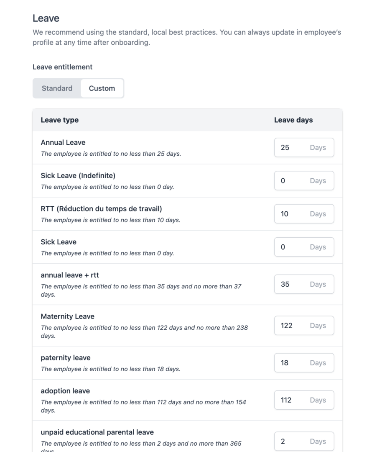The height and width of the screenshot is (452, 372).
Task: Click the adoption leave row title
Action: click(65, 391)
